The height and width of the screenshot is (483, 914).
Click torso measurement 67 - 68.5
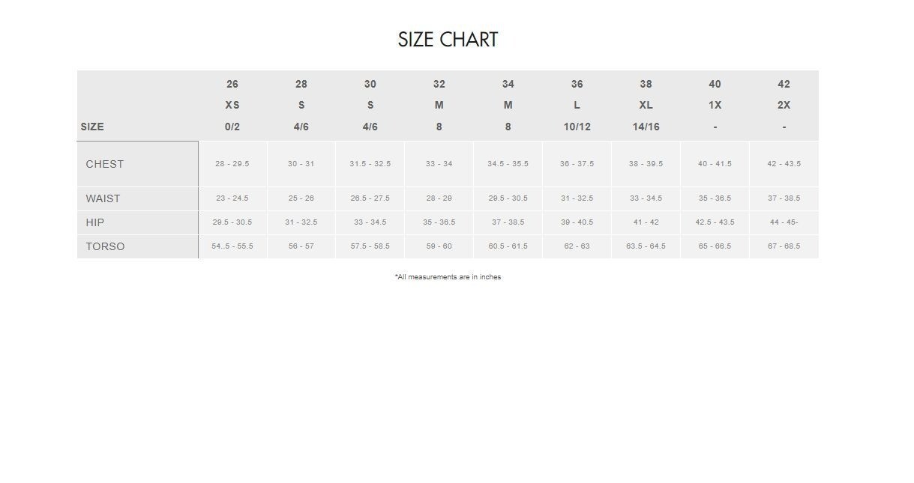[x=784, y=246]
